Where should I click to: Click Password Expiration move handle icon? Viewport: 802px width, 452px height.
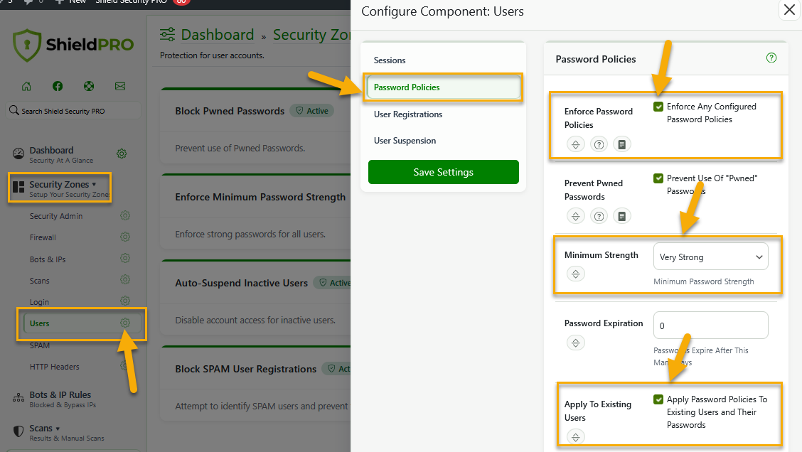[x=575, y=343]
